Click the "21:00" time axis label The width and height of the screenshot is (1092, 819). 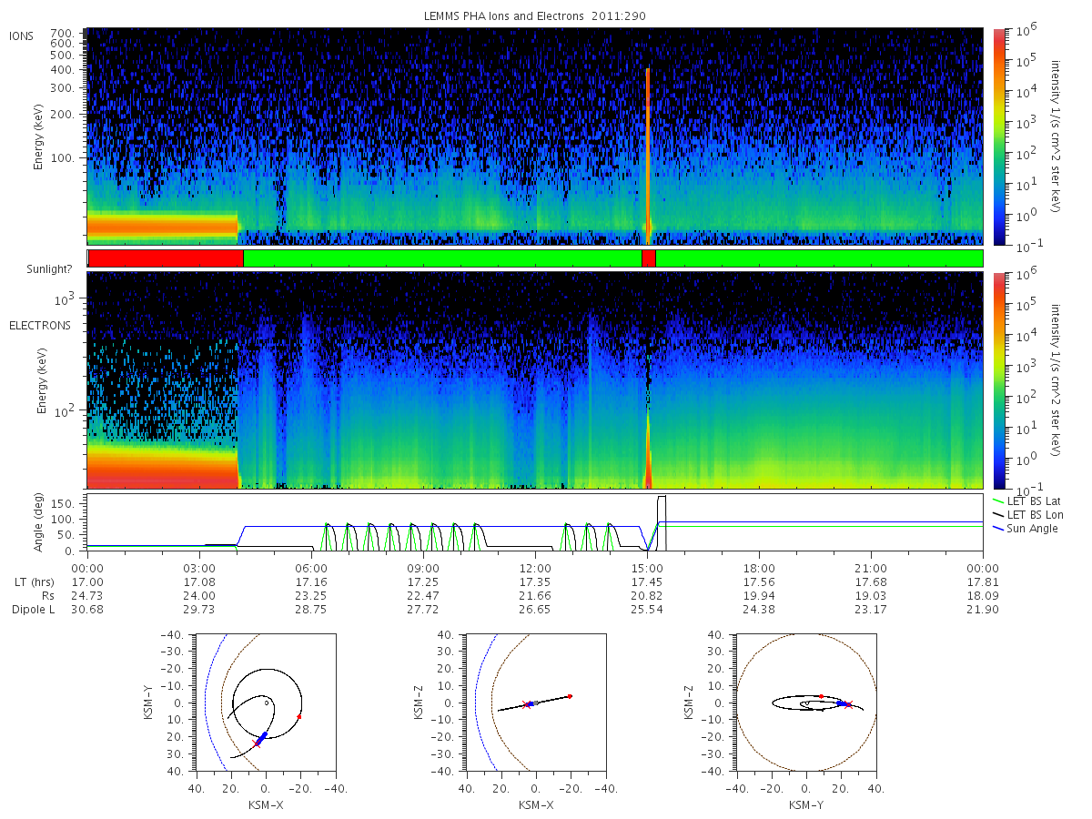(871, 569)
